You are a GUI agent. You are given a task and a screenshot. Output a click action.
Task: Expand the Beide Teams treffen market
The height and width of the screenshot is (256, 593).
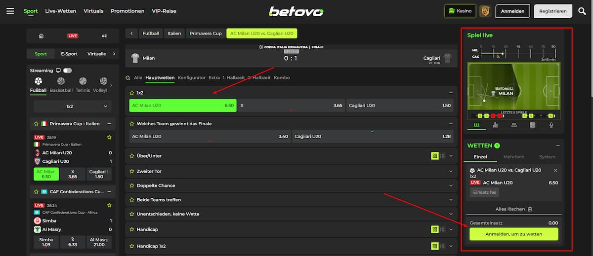click(x=450, y=200)
